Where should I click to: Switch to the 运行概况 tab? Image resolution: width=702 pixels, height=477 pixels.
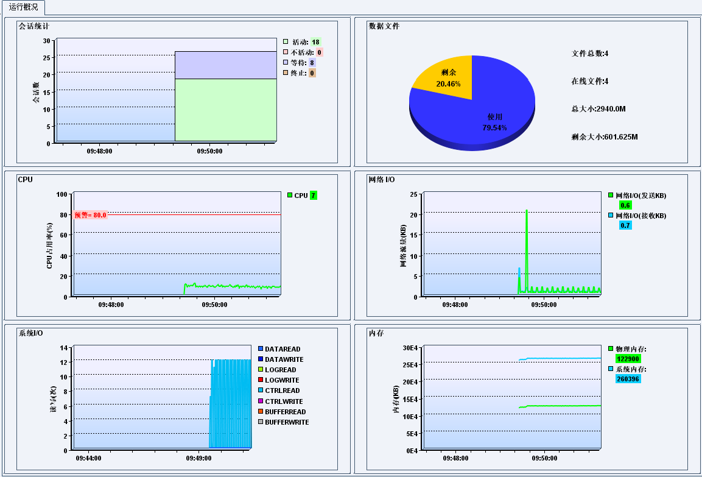coord(23,7)
